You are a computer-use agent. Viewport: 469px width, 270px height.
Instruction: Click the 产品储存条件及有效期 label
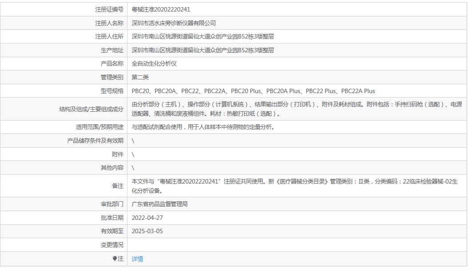(95, 141)
